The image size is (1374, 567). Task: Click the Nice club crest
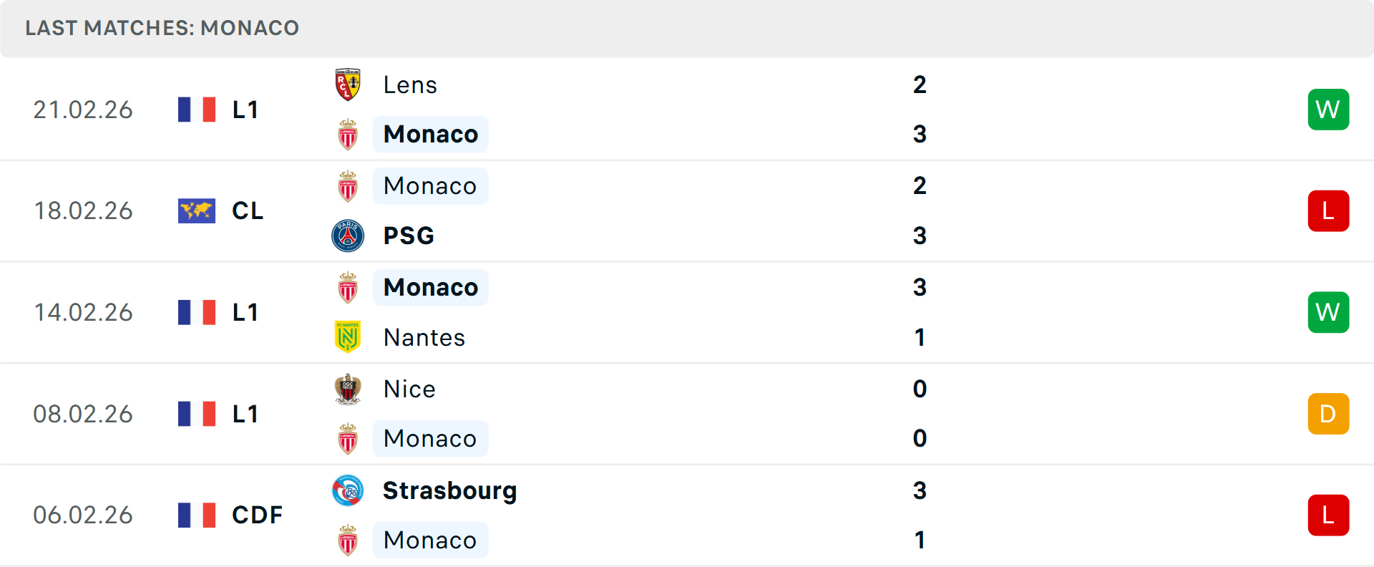pos(348,389)
